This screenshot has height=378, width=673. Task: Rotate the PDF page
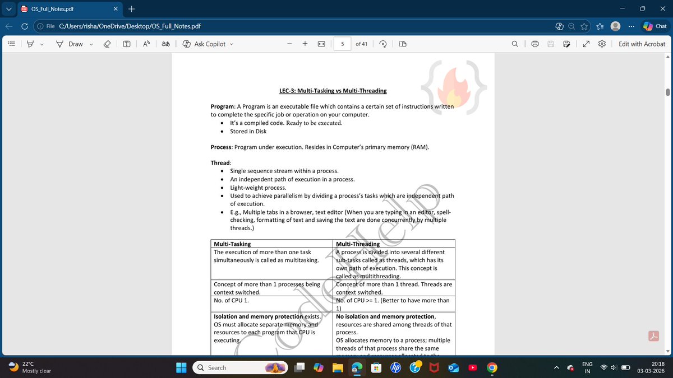[x=383, y=44]
